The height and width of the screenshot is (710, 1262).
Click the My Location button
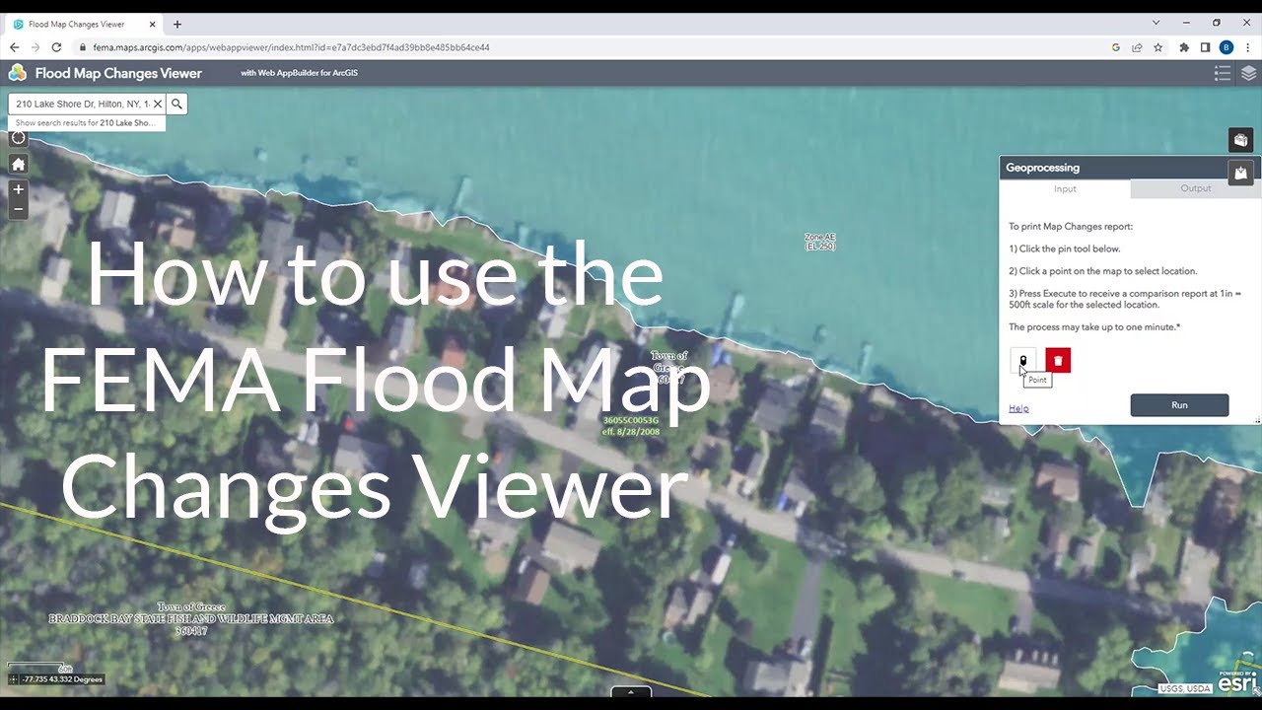click(18, 138)
